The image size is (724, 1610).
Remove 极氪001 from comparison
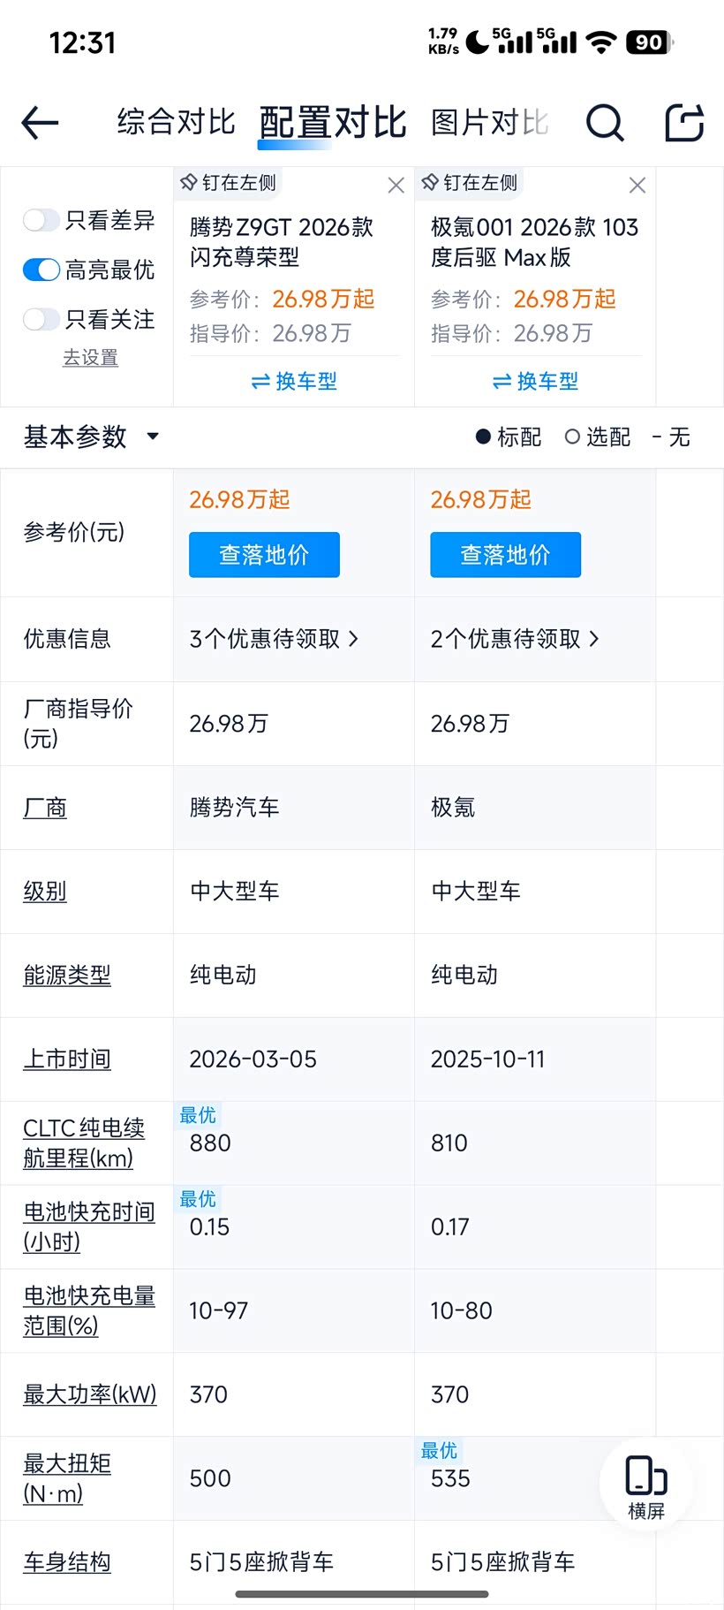[x=637, y=185]
